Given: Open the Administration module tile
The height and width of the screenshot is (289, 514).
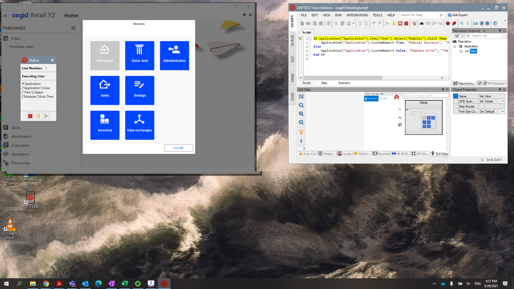Looking at the screenshot, I should point(174,56).
